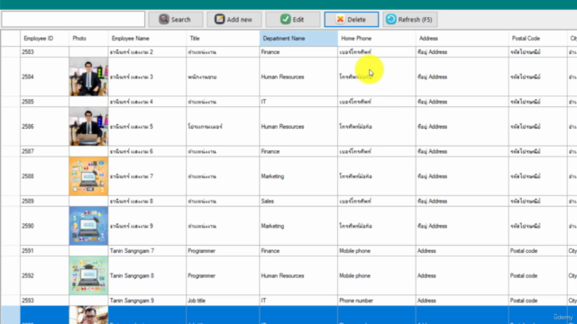Select Human Resources cell in row 2592
The width and height of the screenshot is (577, 324).
pos(298,275)
